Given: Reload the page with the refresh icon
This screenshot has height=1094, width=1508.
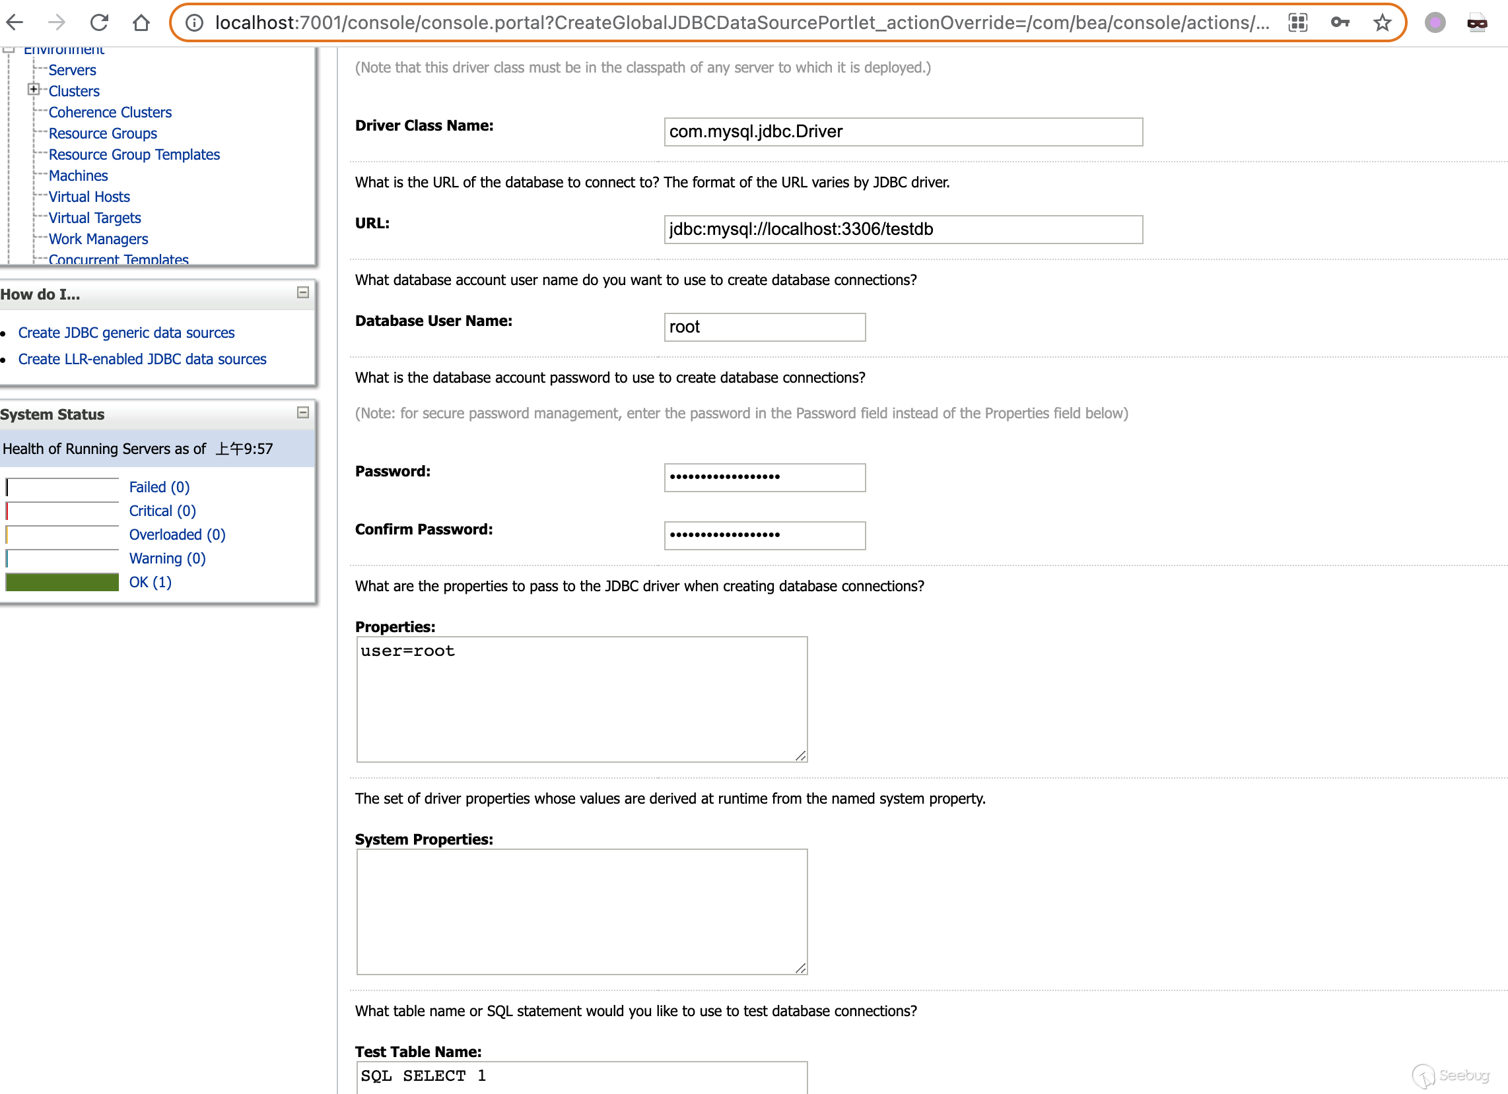Looking at the screenshot, I should 99,22.
